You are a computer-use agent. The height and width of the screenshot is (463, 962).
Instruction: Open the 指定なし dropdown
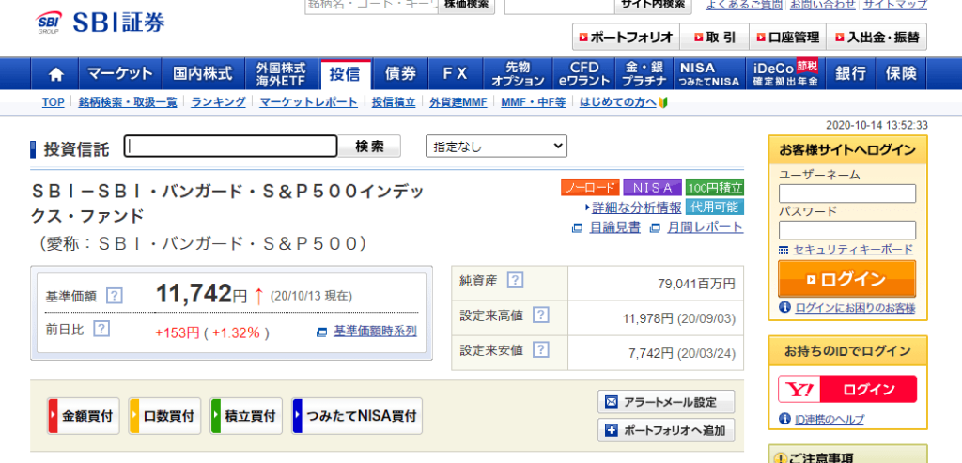(497, 147)
